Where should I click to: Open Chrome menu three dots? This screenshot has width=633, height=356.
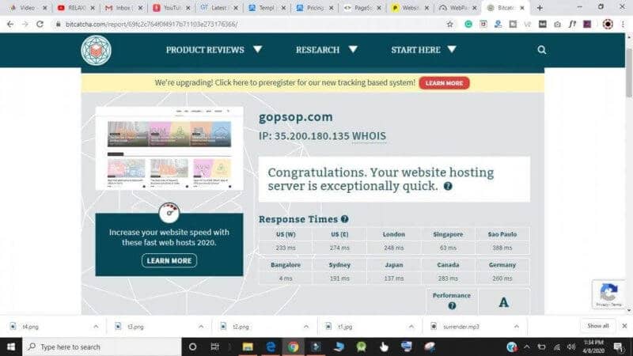[x=623, y=25]
